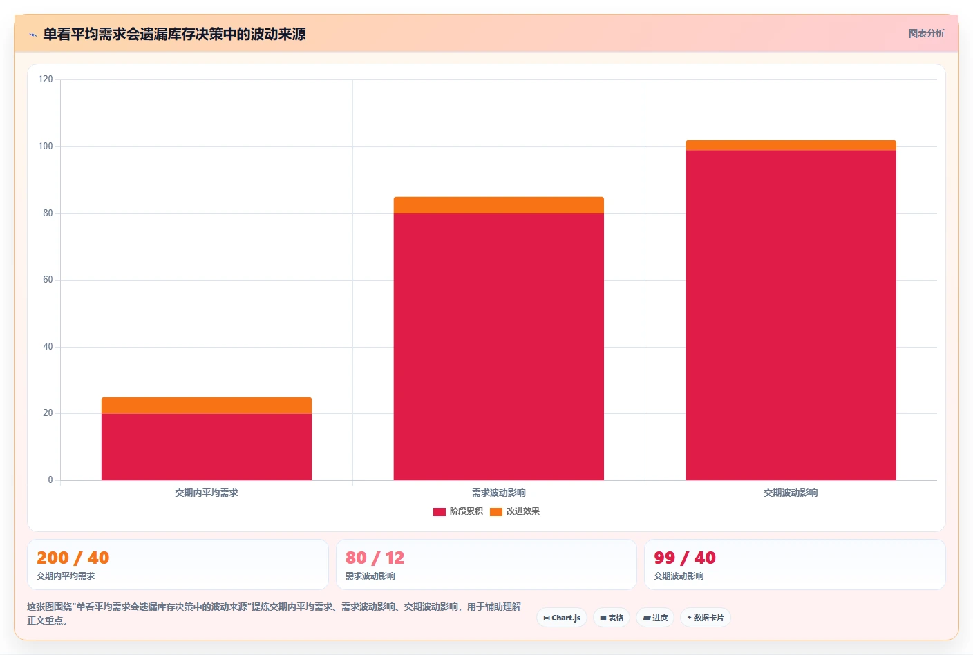Click the 交期内平均需求 x-axis label
The height and width of the screenshot is (655, 973).
point(207,493)
